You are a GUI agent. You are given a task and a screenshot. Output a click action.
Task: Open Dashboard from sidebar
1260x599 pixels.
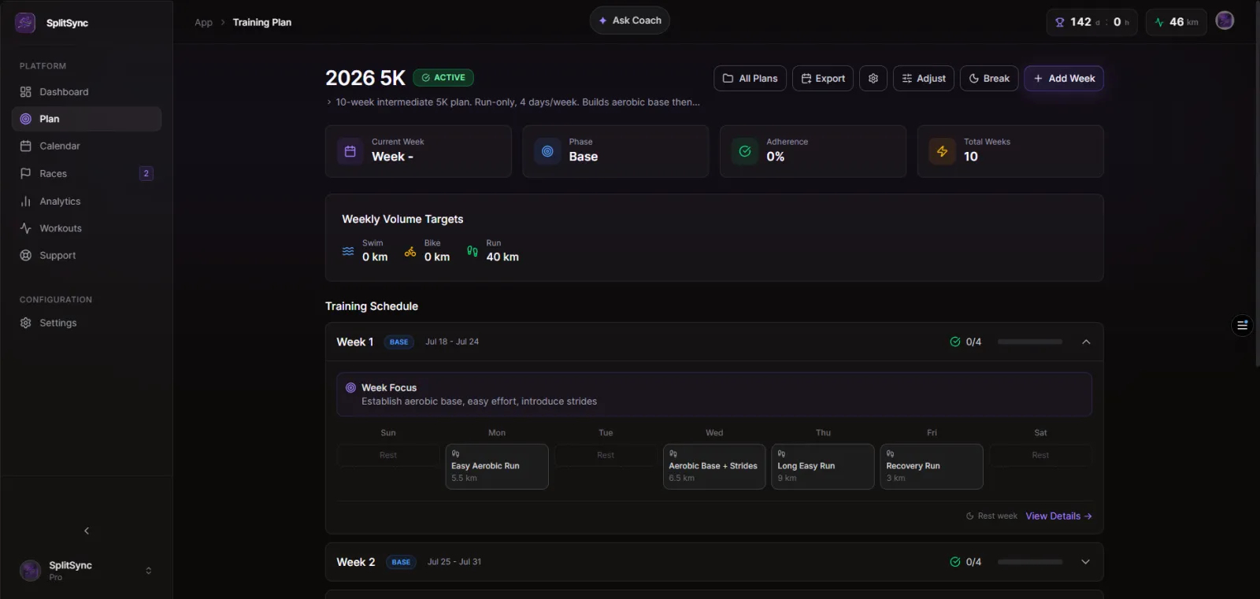coord(87,92)
